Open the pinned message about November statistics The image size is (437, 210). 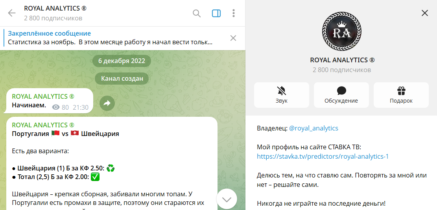coord(110,38)
